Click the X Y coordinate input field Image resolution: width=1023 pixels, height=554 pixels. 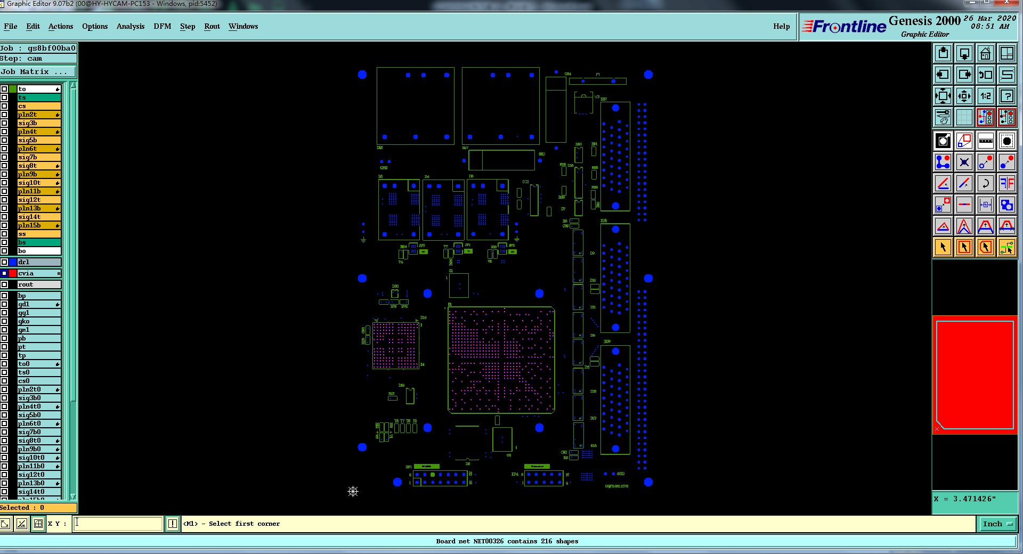118,524
